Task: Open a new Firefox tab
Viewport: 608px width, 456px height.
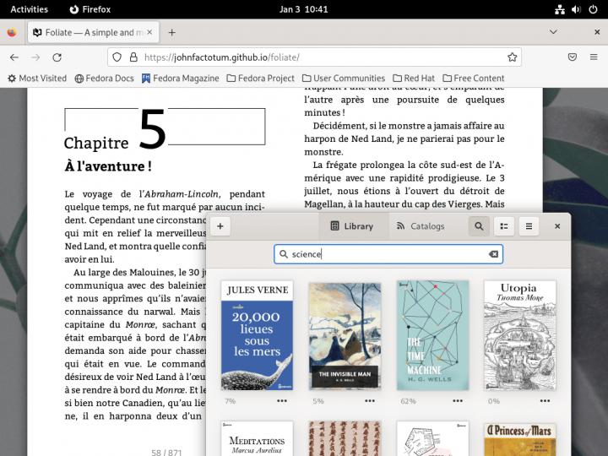Action: (171, 32)
